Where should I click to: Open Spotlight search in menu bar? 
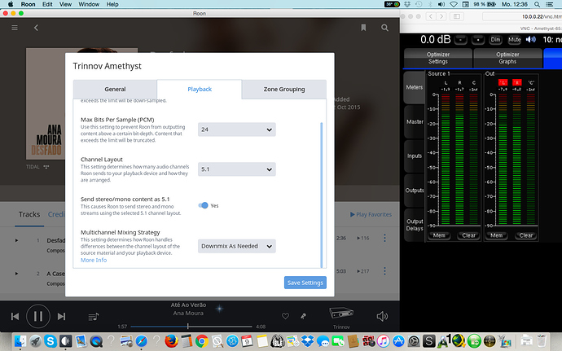(537, 4)
